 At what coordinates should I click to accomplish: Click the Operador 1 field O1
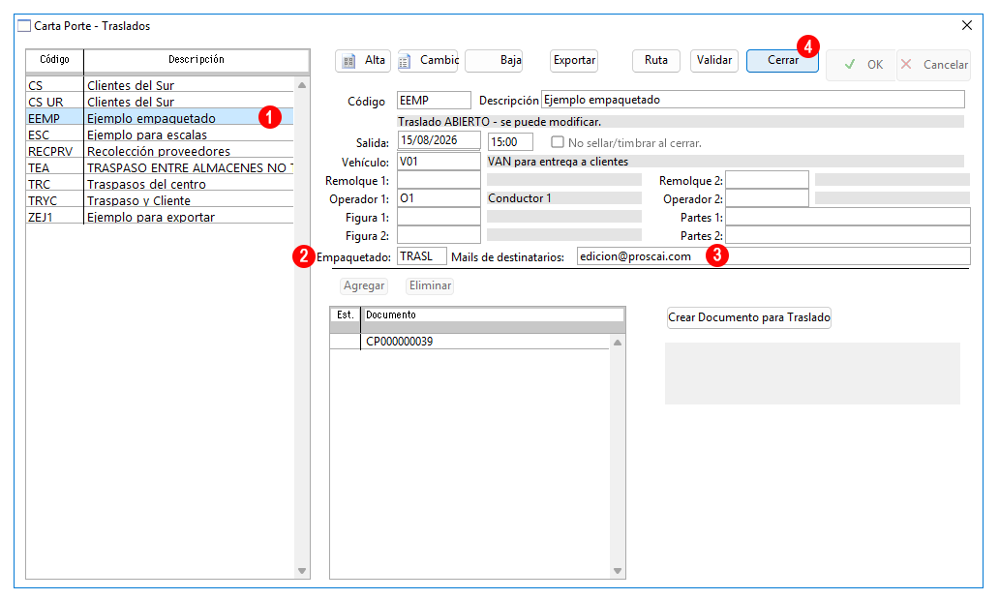(x=439, y=198)
